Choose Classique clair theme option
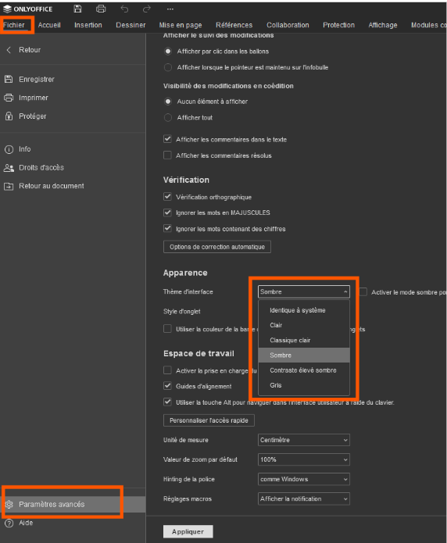Viewport: 447px width, 543px height. pos(304,340)
